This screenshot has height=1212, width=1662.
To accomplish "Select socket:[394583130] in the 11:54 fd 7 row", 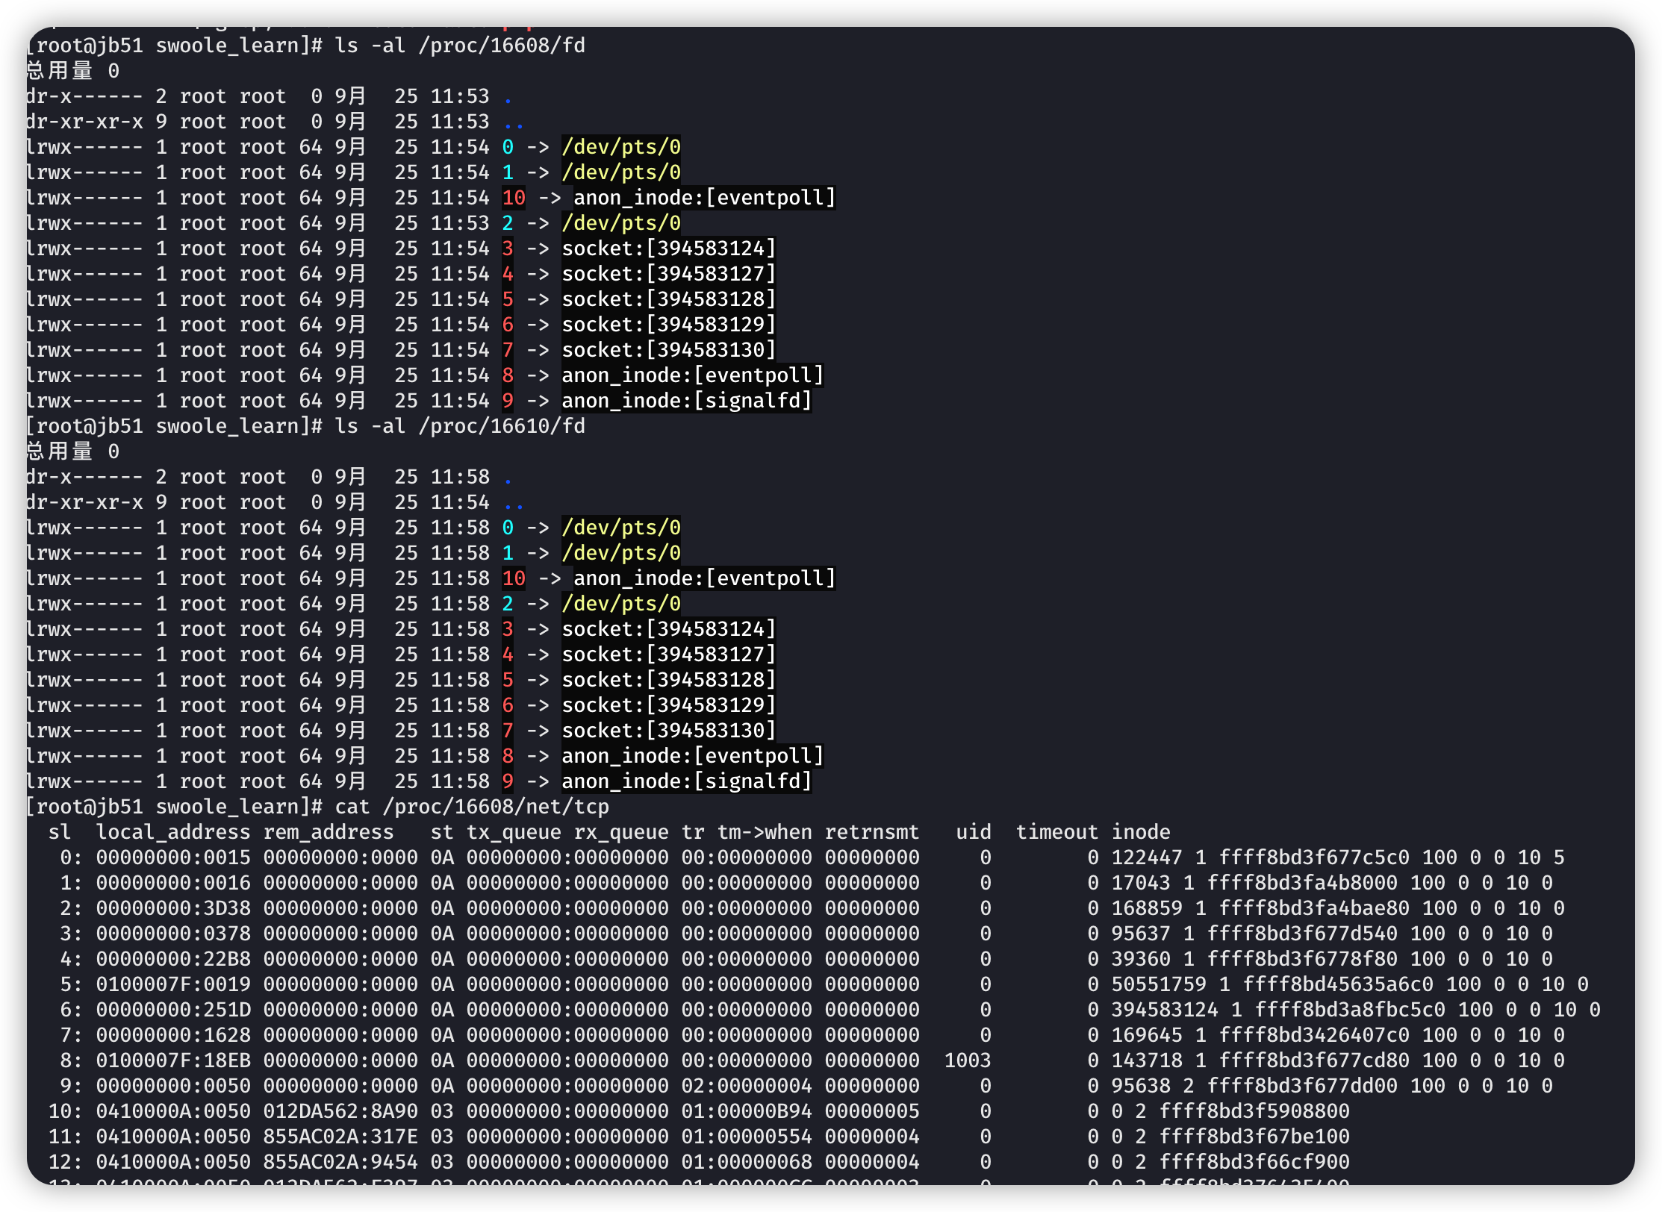I will [669, 350].
